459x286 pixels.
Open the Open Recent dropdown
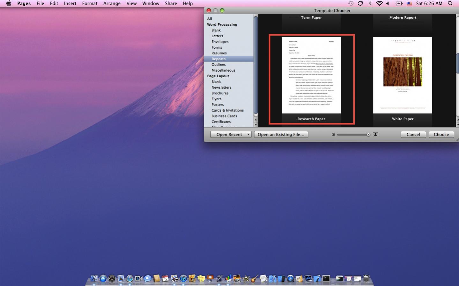231,135
